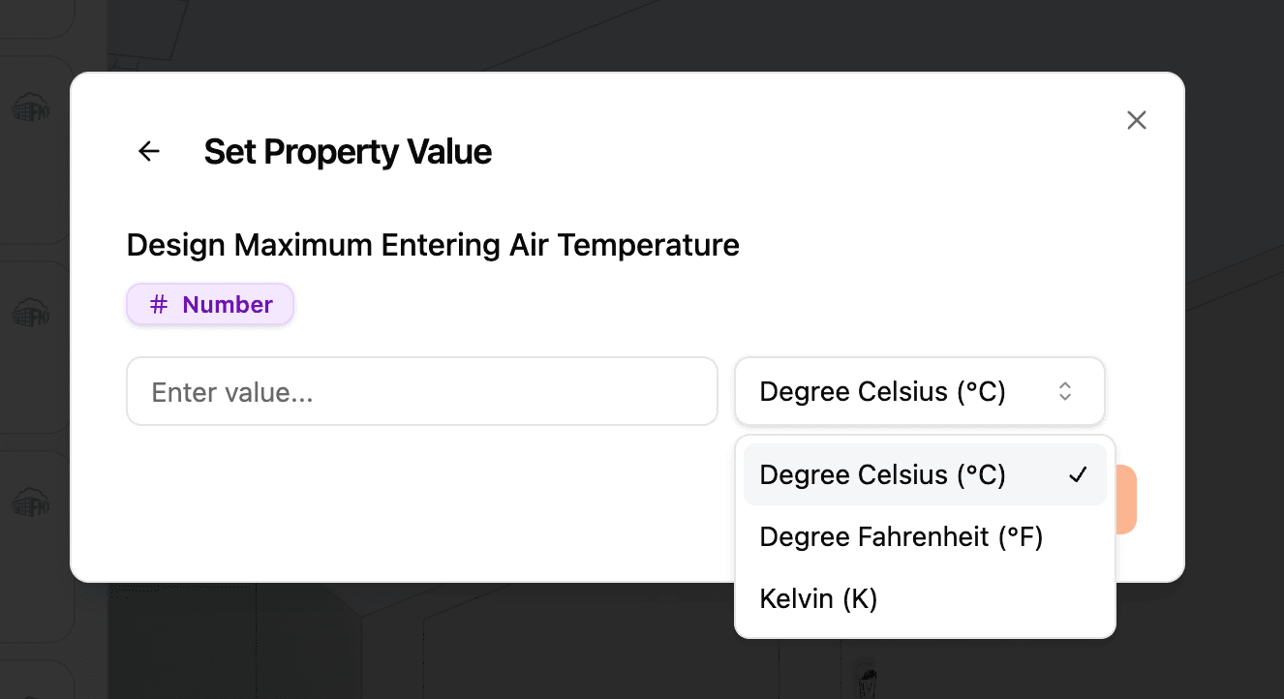This screenshot has width=1284, height=699.
Task: Dismiss the dialog with the X icon
Action: point(1136,120)
